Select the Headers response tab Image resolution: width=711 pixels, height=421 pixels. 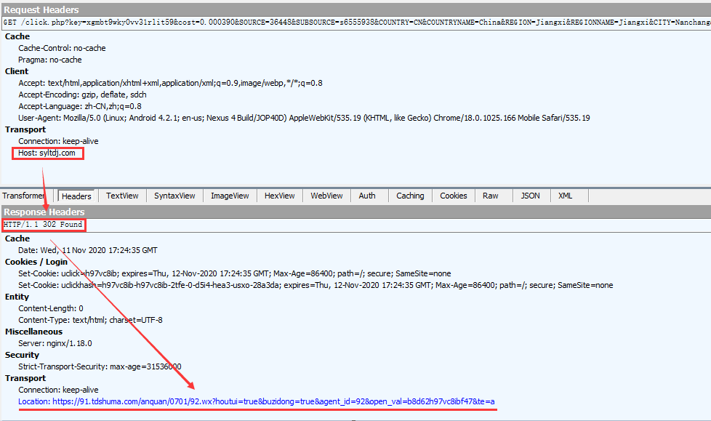click(76, 196)
